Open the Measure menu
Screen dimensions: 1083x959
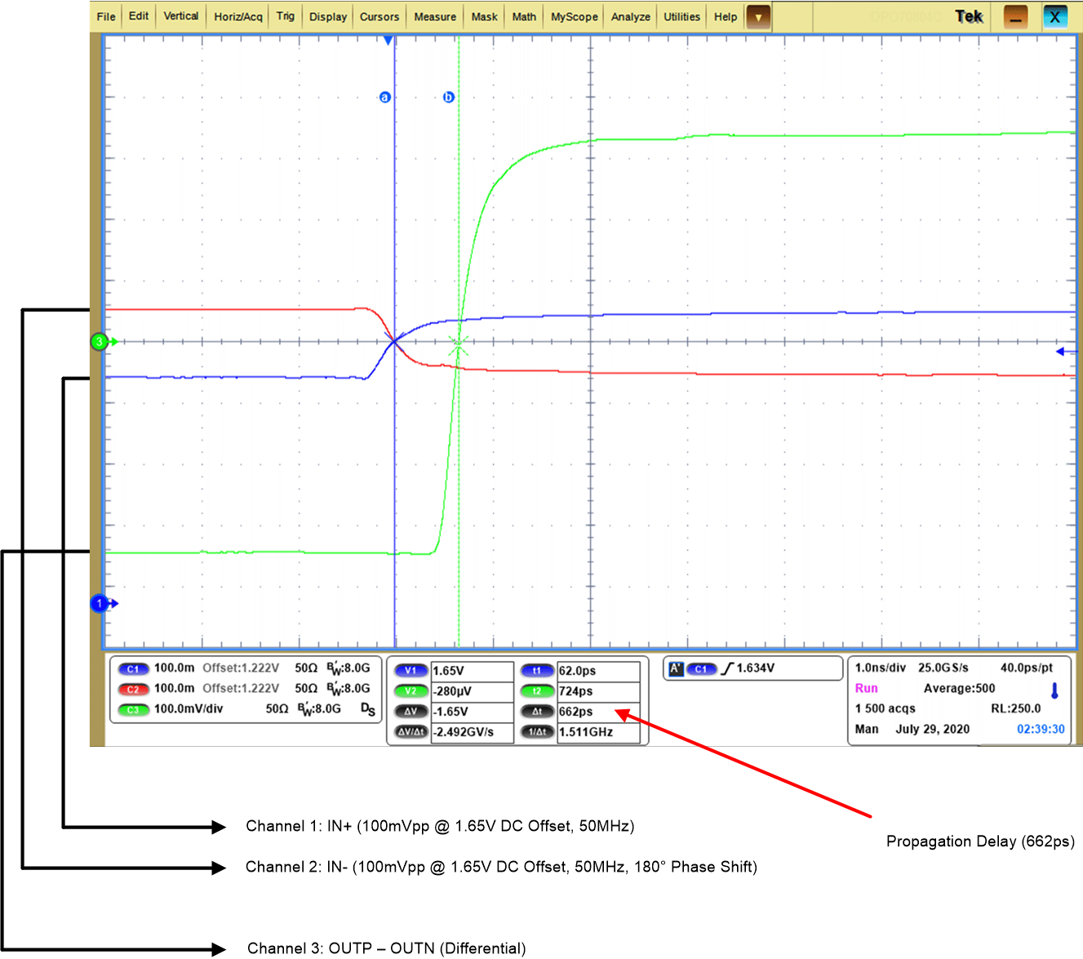(434, 16)
